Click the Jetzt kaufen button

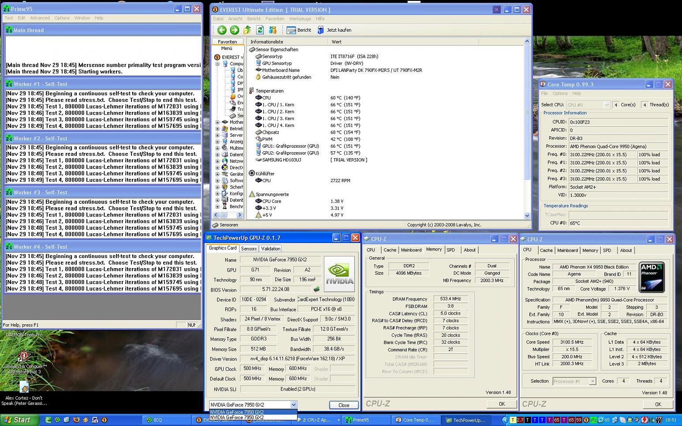334,30
